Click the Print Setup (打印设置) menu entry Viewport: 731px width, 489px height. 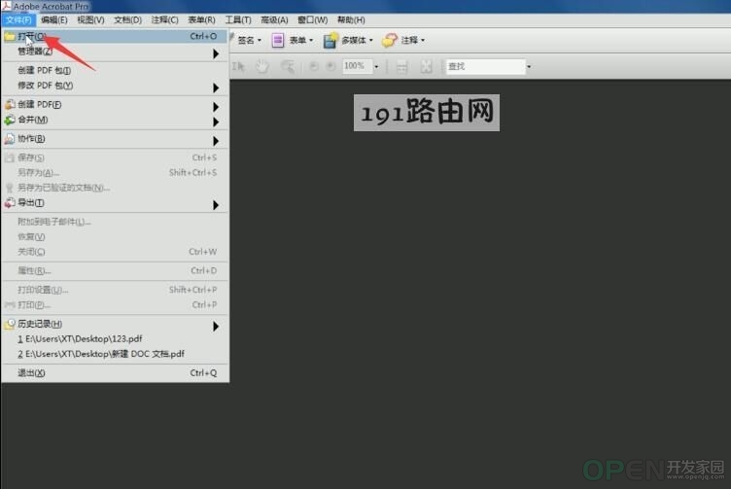click(115, 290)
